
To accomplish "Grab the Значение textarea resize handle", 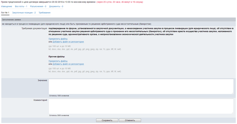I will 232,93.
